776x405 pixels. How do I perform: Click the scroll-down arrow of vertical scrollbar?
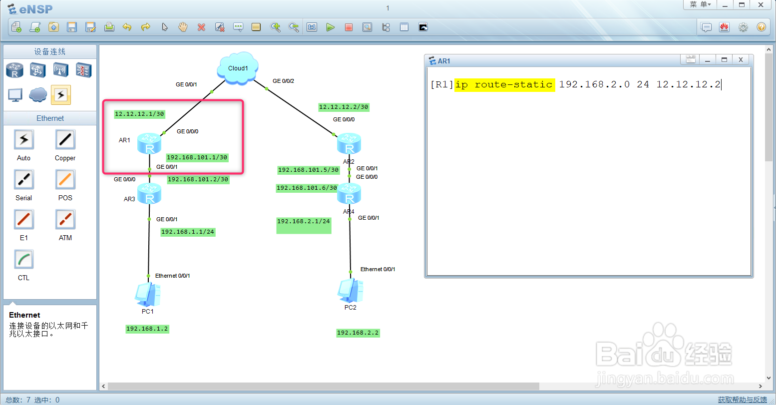click(x=768, y=379)
